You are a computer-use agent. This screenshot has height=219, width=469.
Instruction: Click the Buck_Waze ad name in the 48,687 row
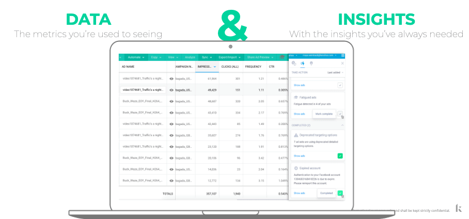click(143, 101)
